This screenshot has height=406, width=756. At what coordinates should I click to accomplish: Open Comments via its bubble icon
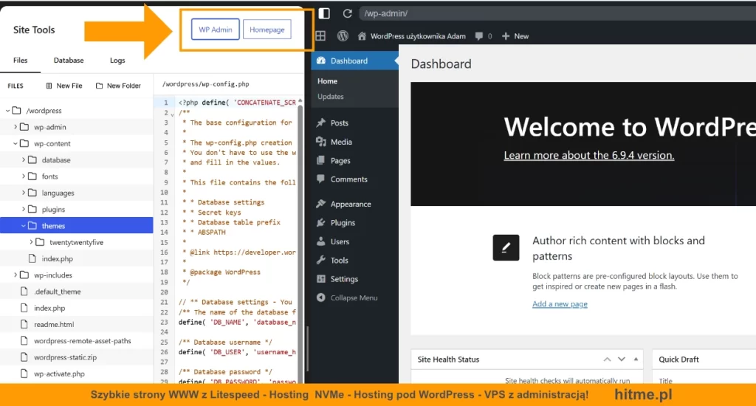(320, 179)
